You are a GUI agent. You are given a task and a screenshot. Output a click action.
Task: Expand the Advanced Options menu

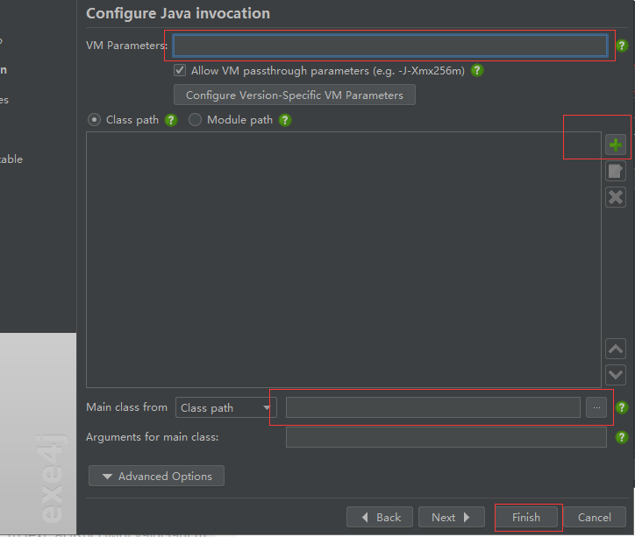(156, 476)
